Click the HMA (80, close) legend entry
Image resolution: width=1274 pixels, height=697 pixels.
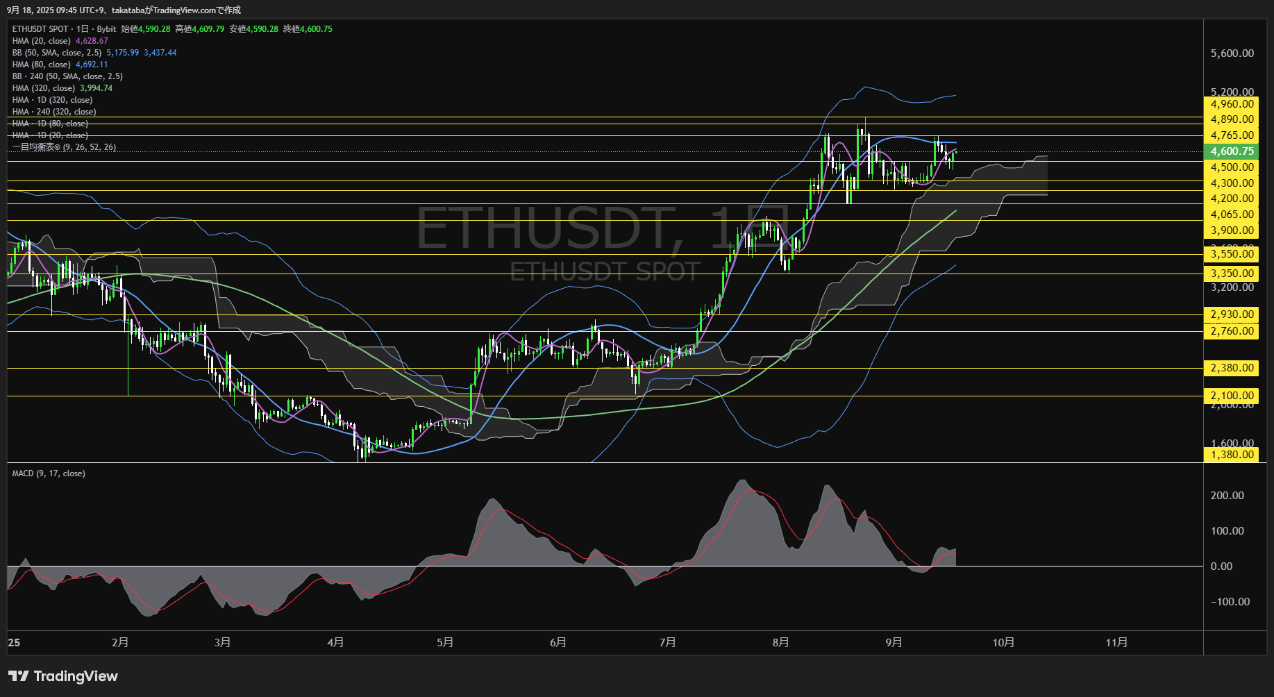tap(42, 65)
